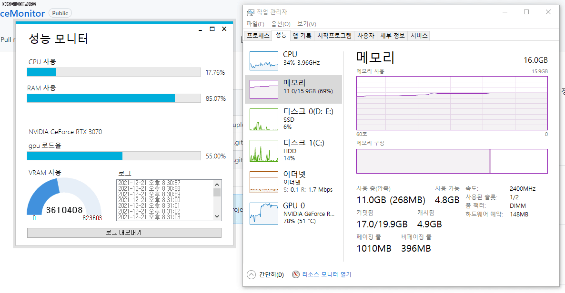Screen dimensions: 565x293
Task: Click the VRAM 사용 gauge chart
Action: 64,197
